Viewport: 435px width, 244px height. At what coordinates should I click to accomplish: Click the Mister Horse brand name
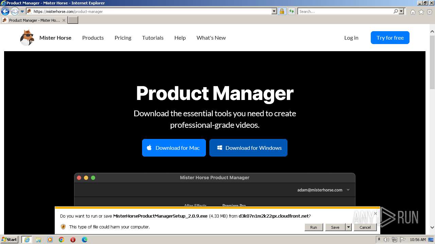(55, 38)
